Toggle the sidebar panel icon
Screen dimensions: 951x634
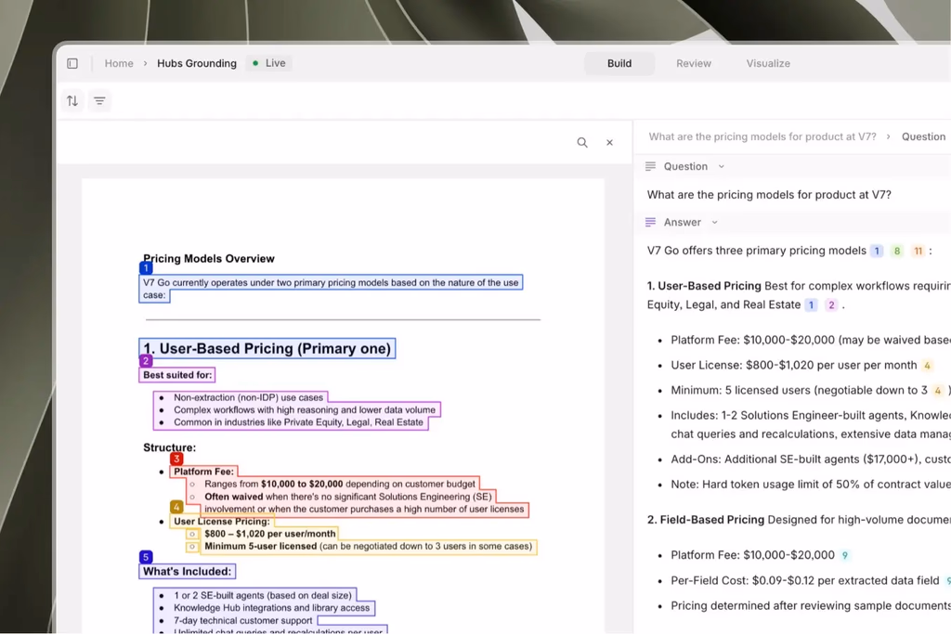(72, 63)
